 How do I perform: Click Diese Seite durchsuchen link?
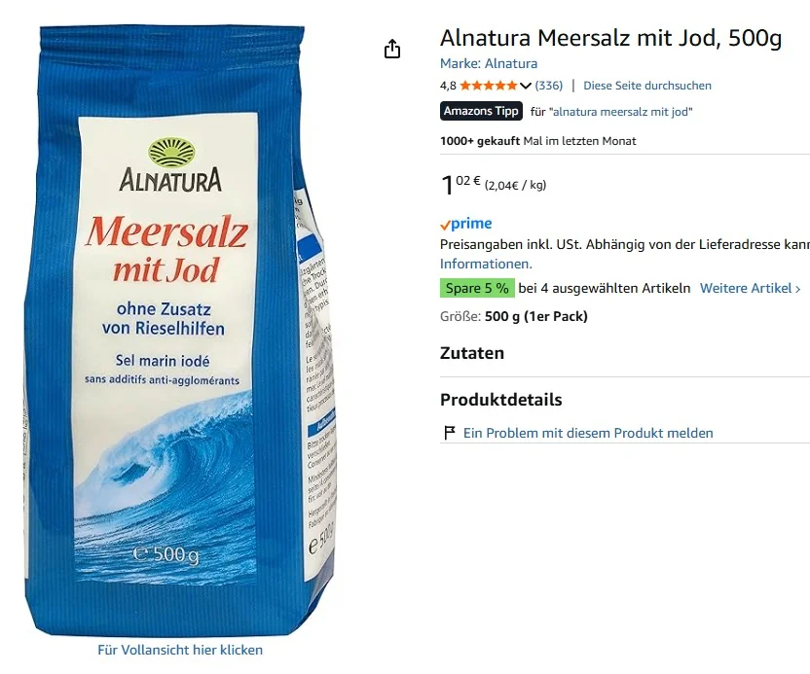(x=646, y=86)
